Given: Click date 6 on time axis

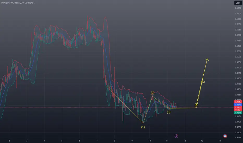Looking at the screenshot, I should pyautogui.click(x=79, y=141).
